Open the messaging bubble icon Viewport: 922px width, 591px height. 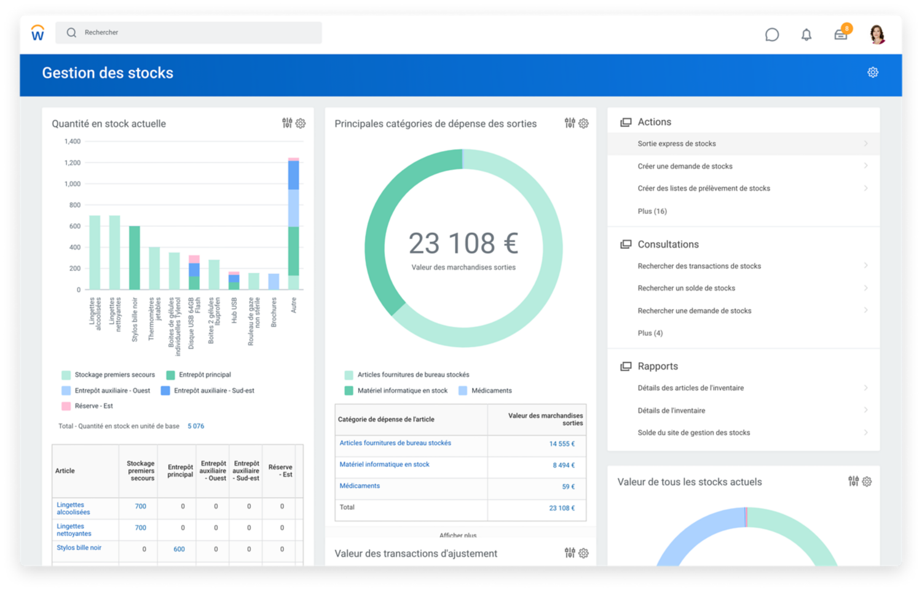click(x=772, y=35)
